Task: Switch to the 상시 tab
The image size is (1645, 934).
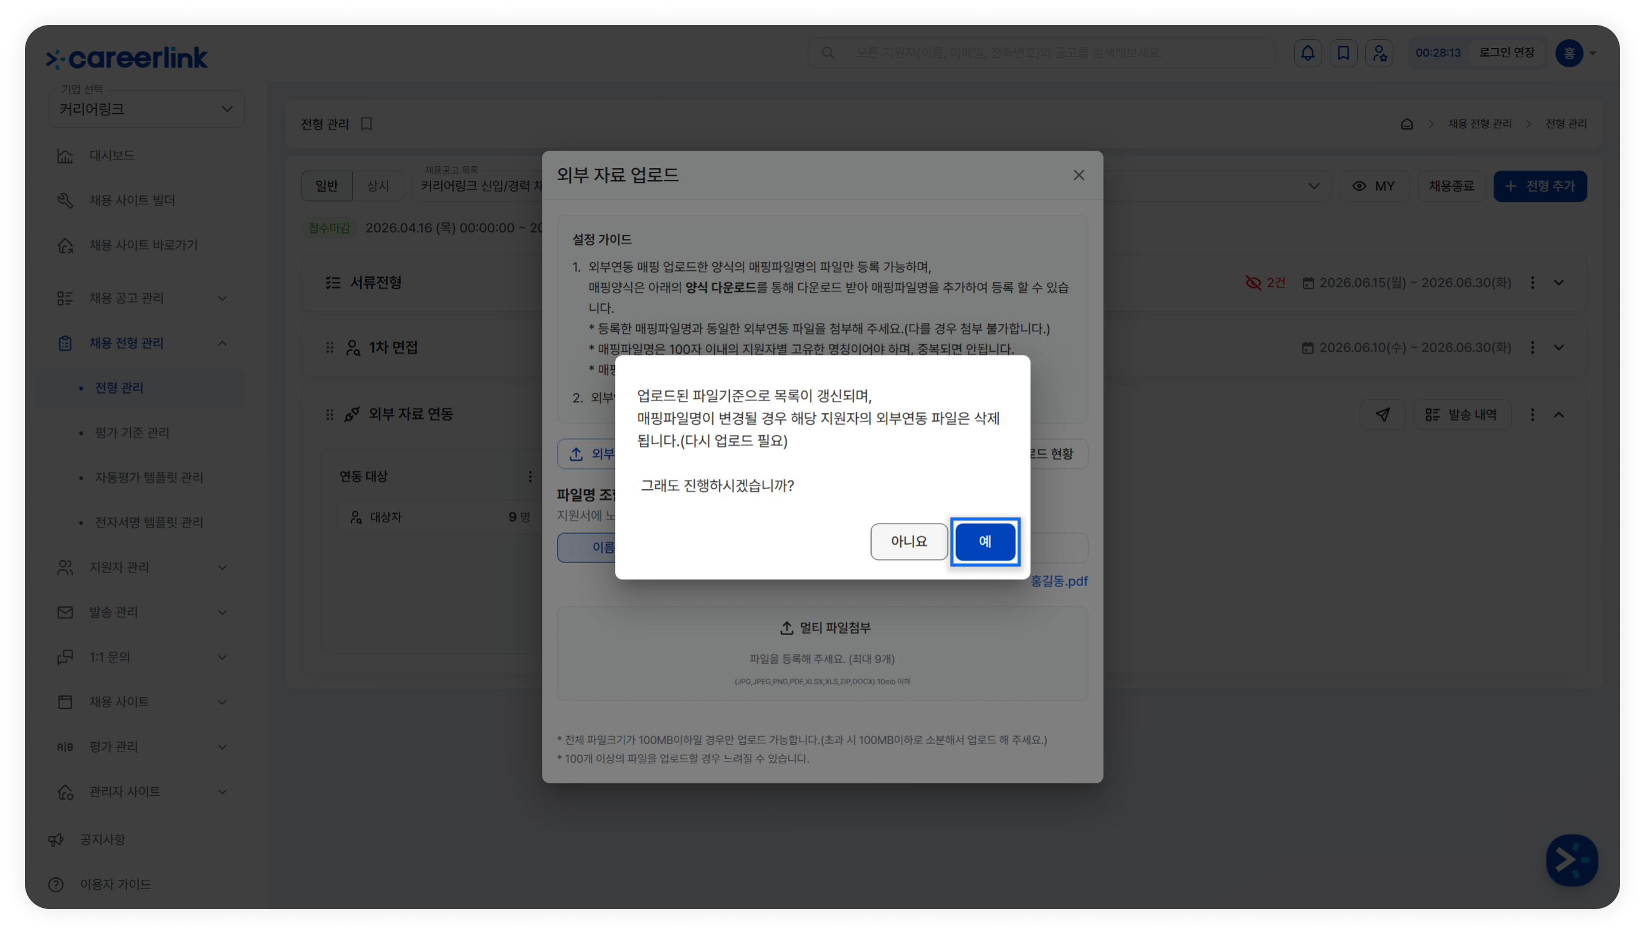Action: point(378,186)
